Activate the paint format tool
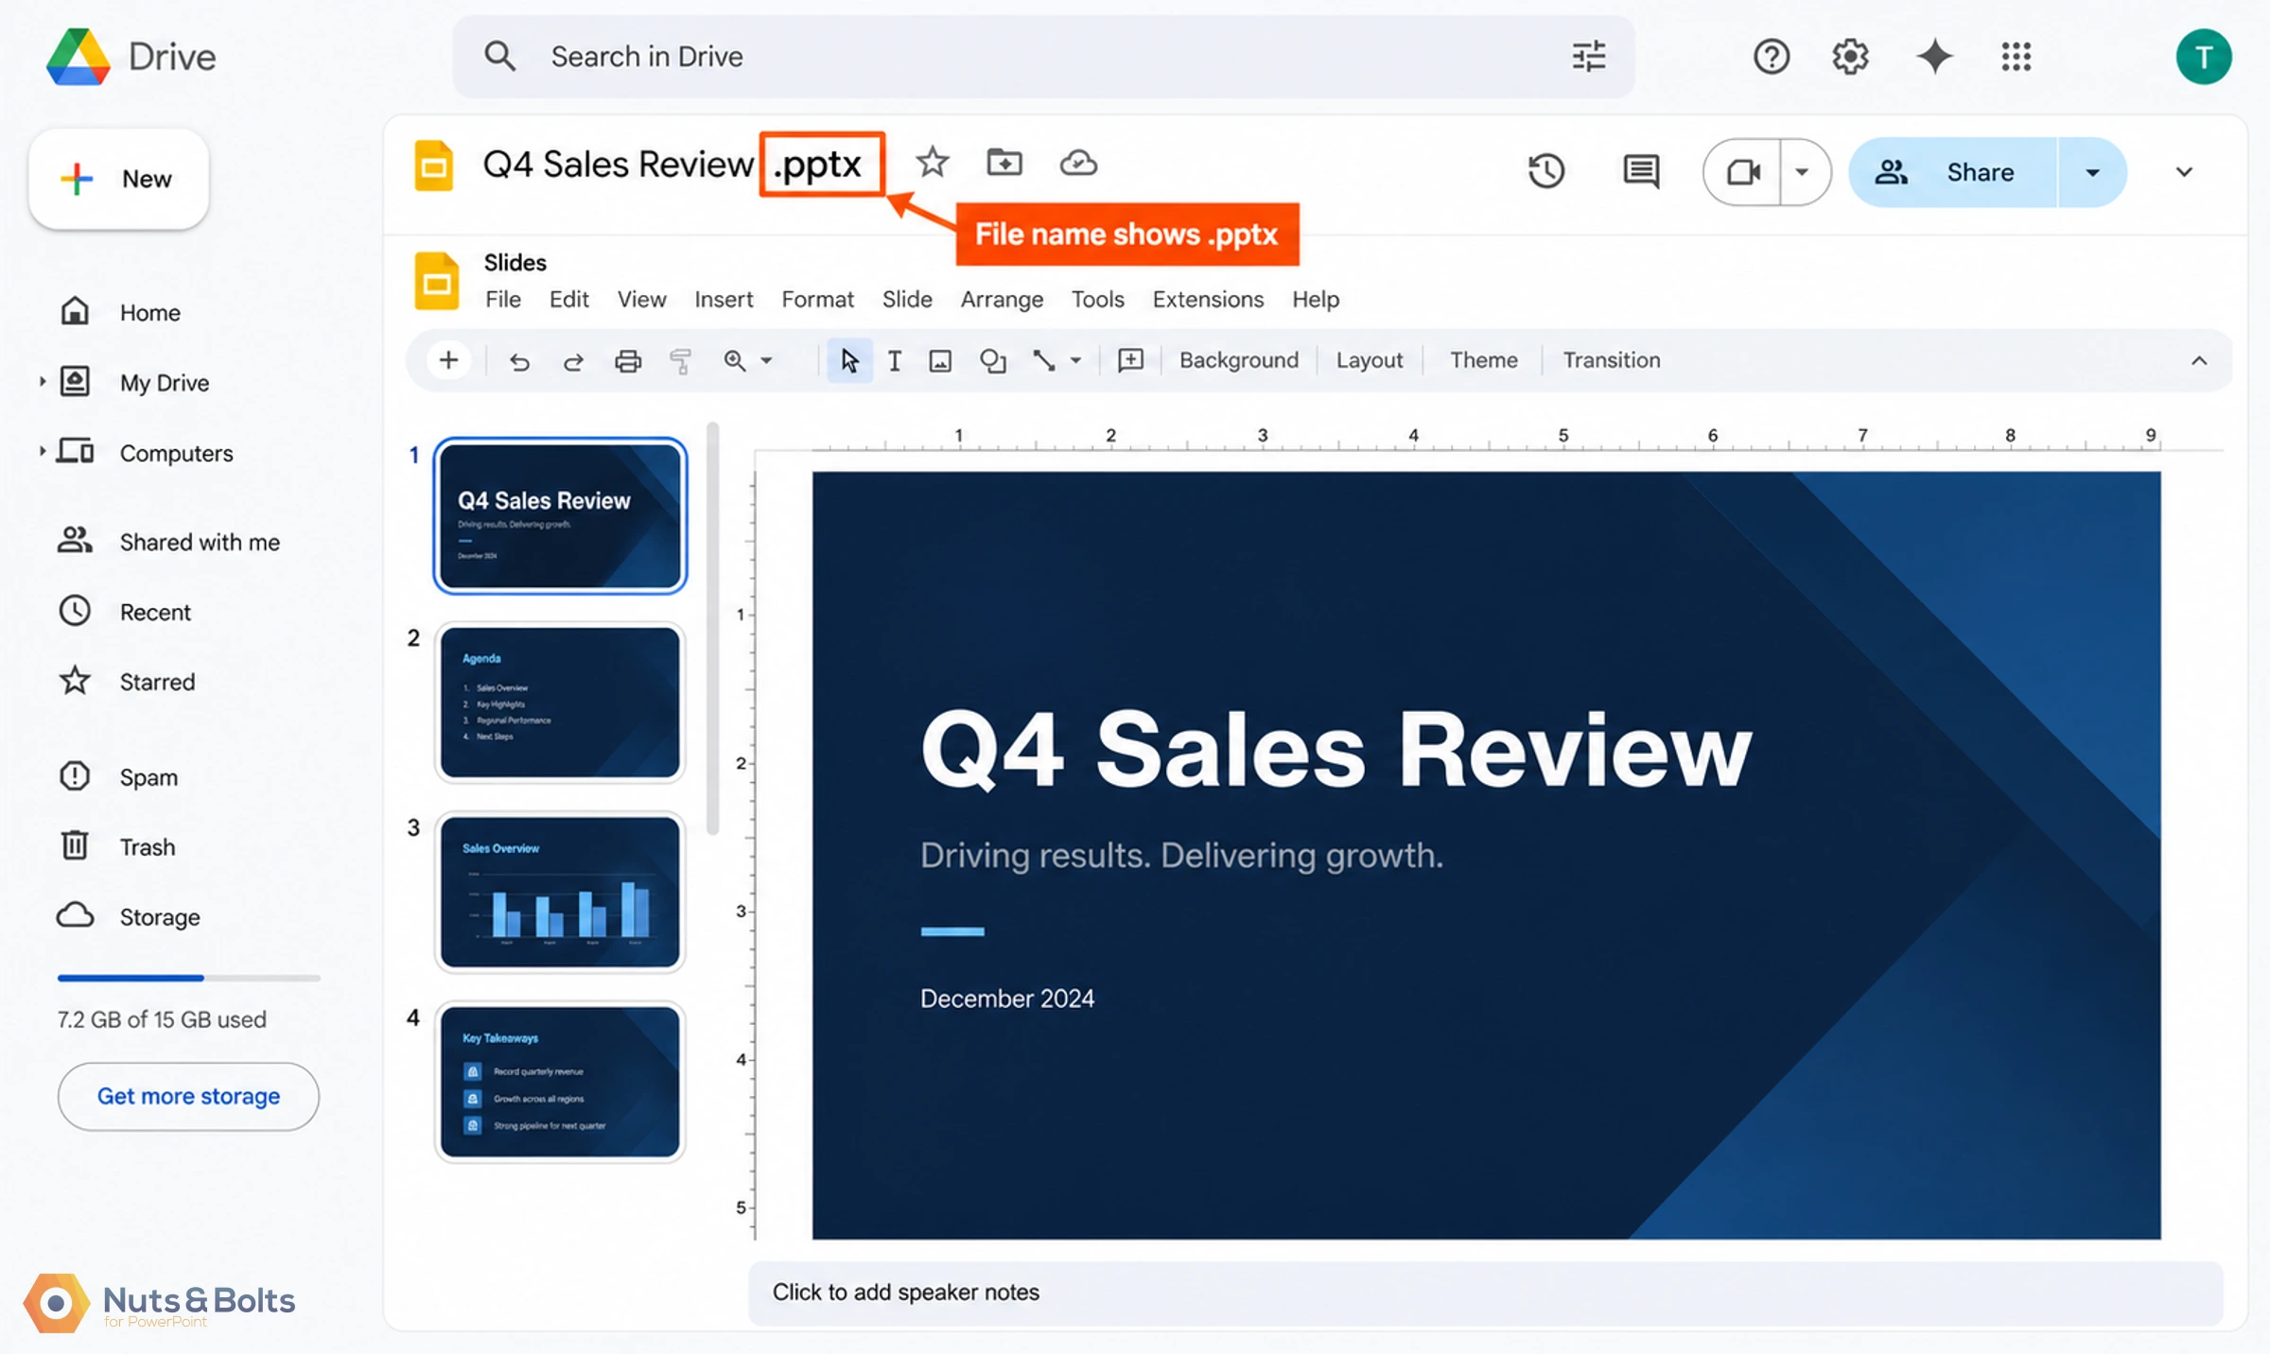This screenshot has width=2270, height=1354. click(681, 361)
